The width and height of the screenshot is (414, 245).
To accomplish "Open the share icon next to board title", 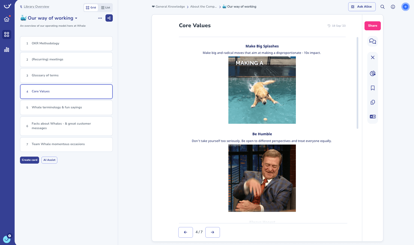I will coord(109,18).
